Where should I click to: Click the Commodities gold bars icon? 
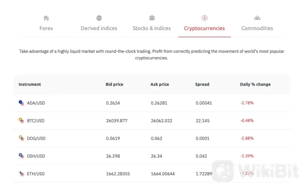257,18
